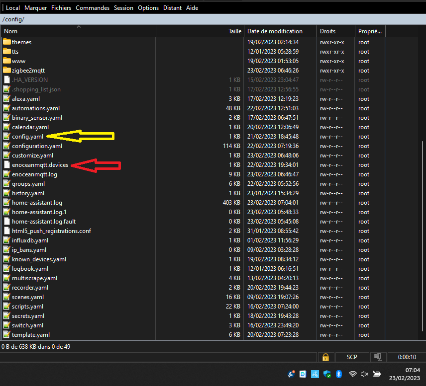
Task: Click the SCP protocol status panel
Action: point(352,357)
